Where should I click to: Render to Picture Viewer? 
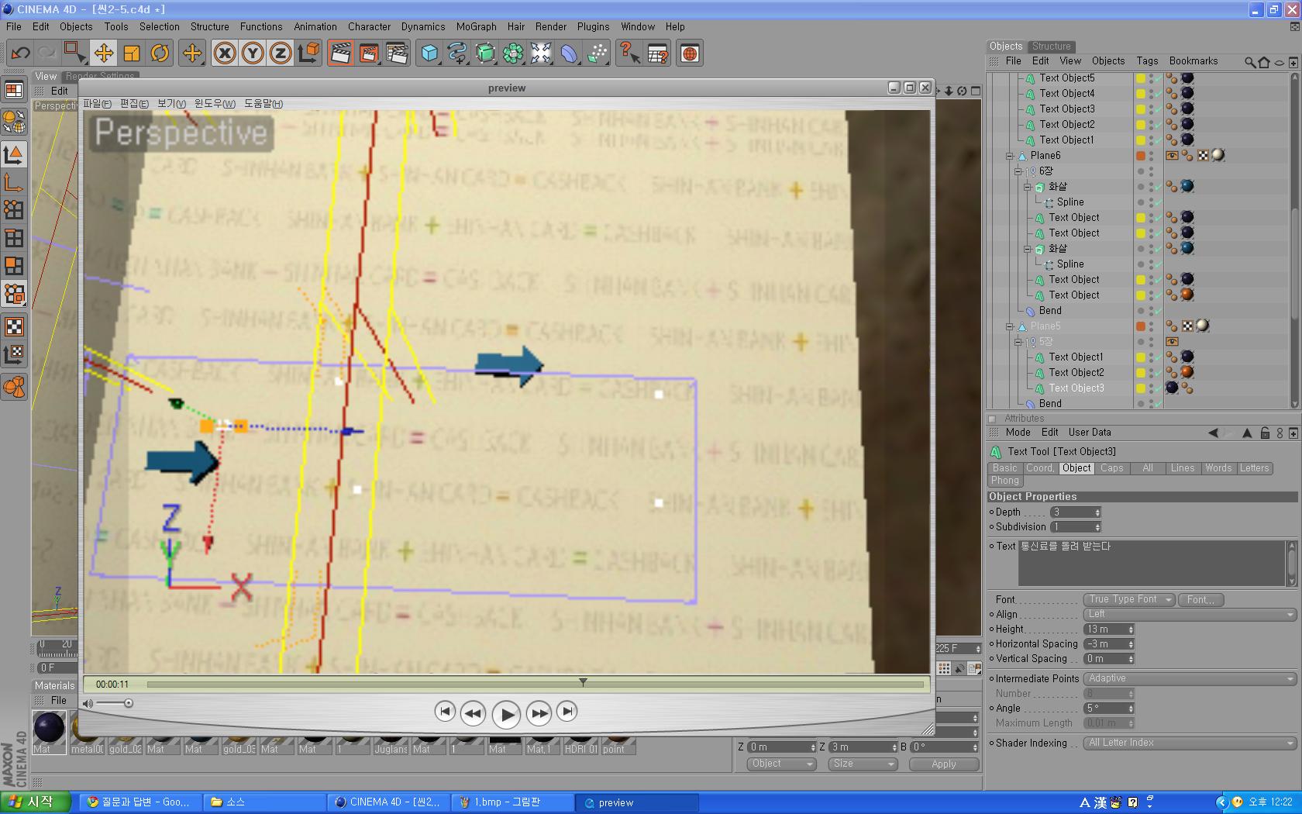click(x=369, y=53)
